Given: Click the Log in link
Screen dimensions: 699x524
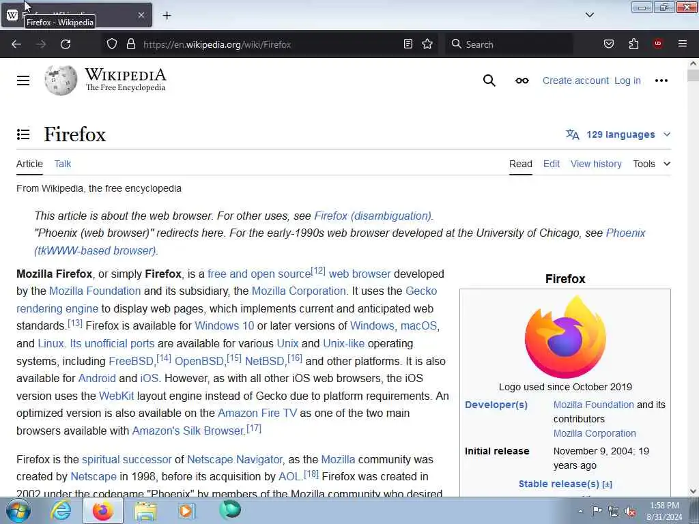Looking at the screenshot, I should pyautogui.click(x=628, y=81).
